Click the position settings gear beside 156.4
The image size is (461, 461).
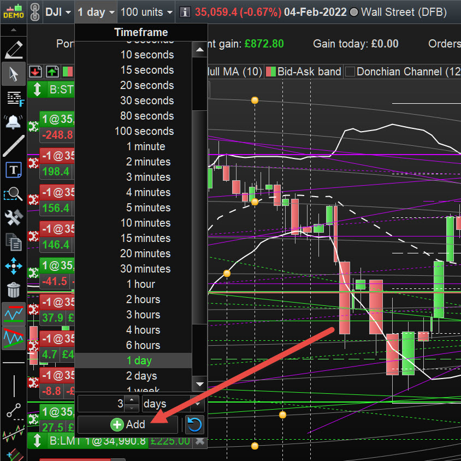tap(33, 199)
